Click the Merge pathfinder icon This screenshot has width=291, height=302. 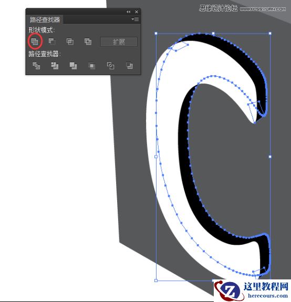click(x=73, y=66)
